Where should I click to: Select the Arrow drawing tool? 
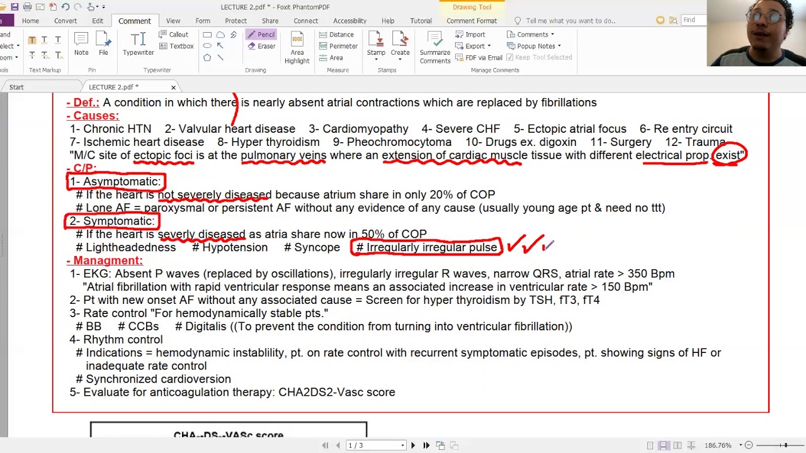click(x=220, y=46)
